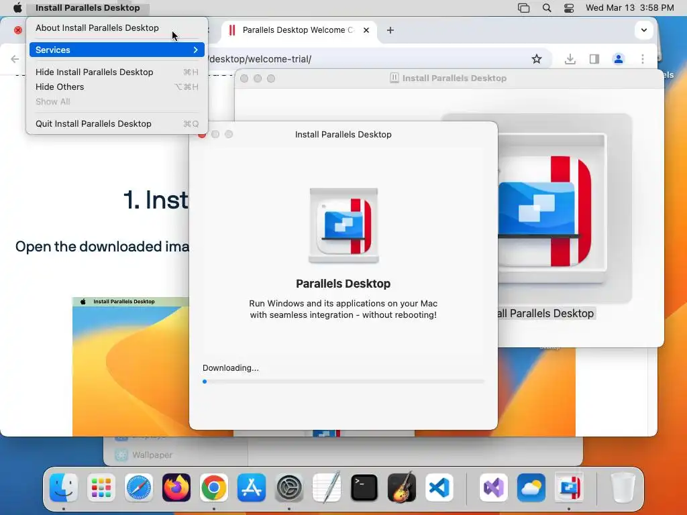The height and width of the screenshot is (515, 687).
Task: Click the Services submenu chevron arrow
Action: 195,50
